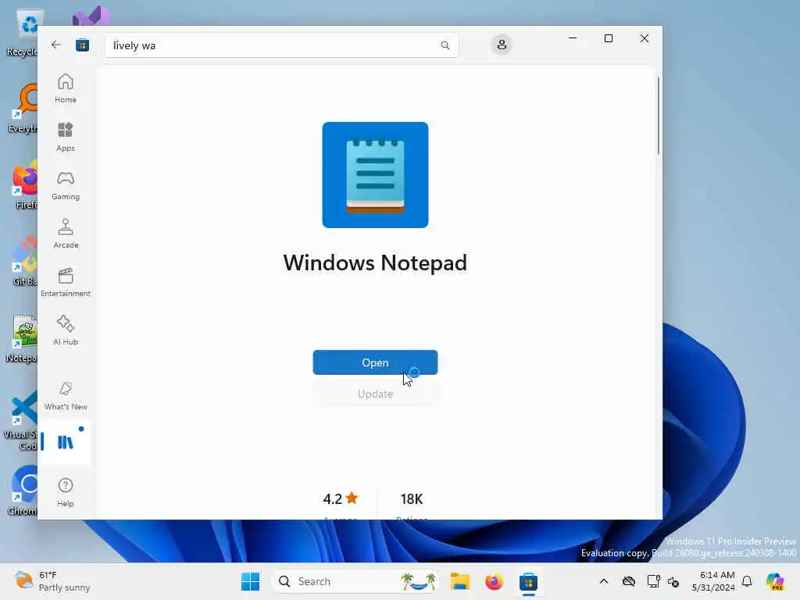Open Gaming section in sidebar
The image size is (800, 600).
click(66, 185)
